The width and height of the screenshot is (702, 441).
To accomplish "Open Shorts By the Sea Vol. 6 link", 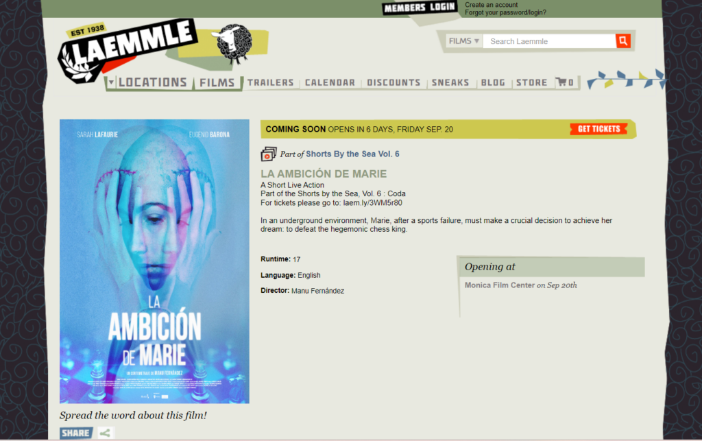I will pos(352,154).
